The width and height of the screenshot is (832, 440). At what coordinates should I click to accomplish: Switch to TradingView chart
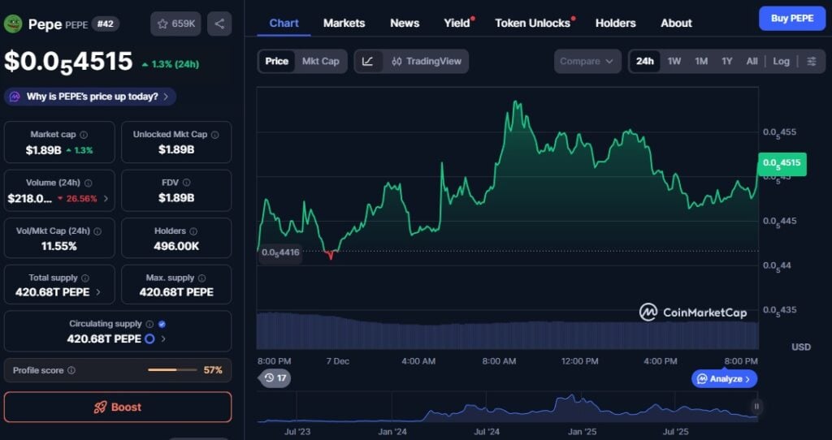pos(426,62)
